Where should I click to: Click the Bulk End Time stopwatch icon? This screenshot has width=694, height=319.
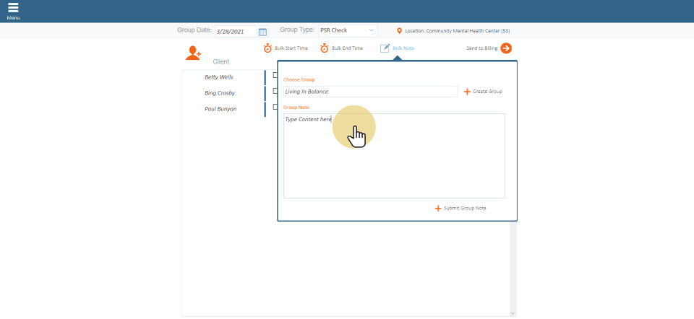[325, 48]
